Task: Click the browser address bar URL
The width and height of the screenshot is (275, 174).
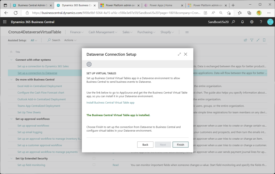Action: pos(116,13)
